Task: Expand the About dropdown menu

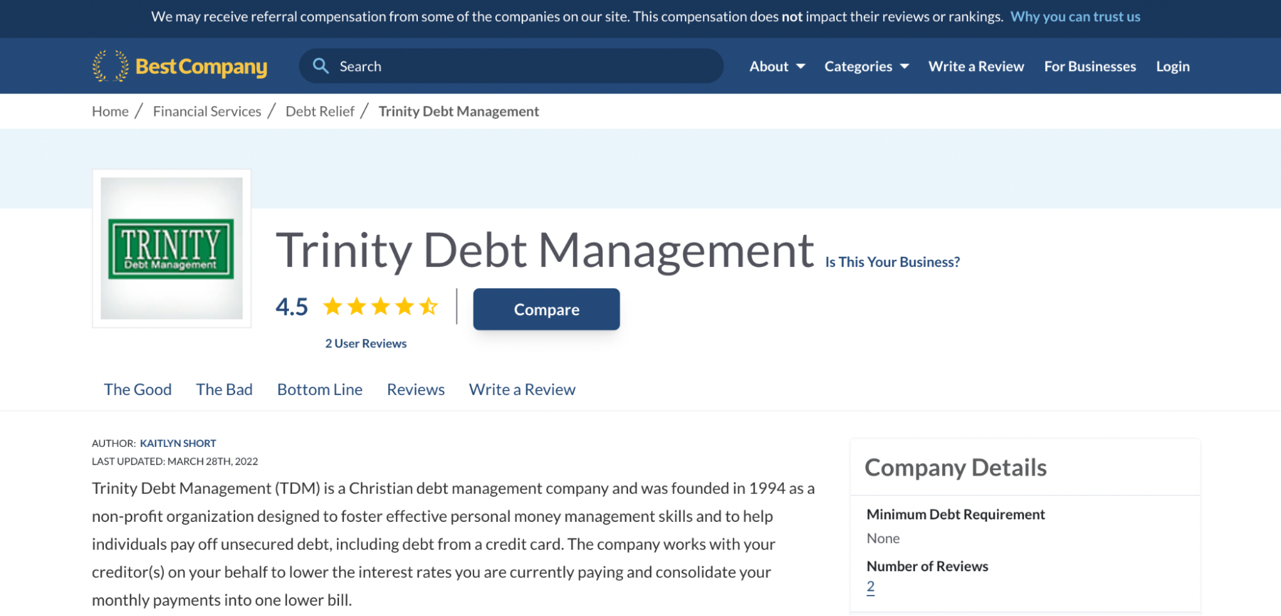Action: pyautogui.click(x=777, y=67)
